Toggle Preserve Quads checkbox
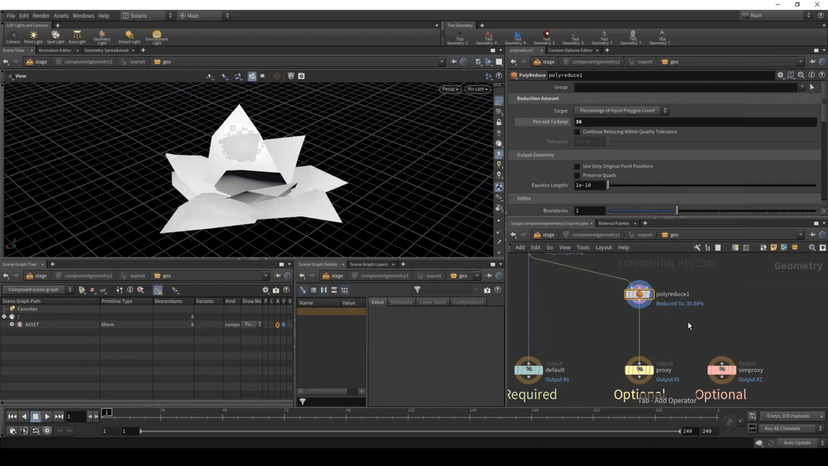The height and width of the screenshot is (466, 828). coord(577,175)
